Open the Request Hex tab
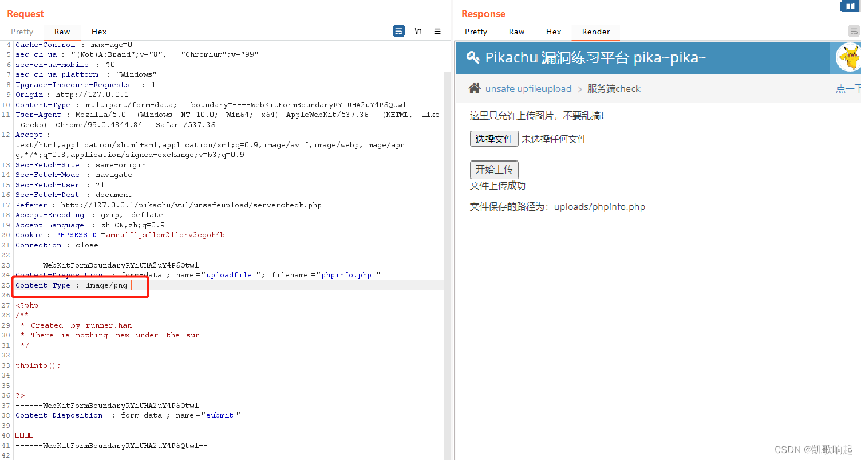The image size is (861, 460). point(99,32)
